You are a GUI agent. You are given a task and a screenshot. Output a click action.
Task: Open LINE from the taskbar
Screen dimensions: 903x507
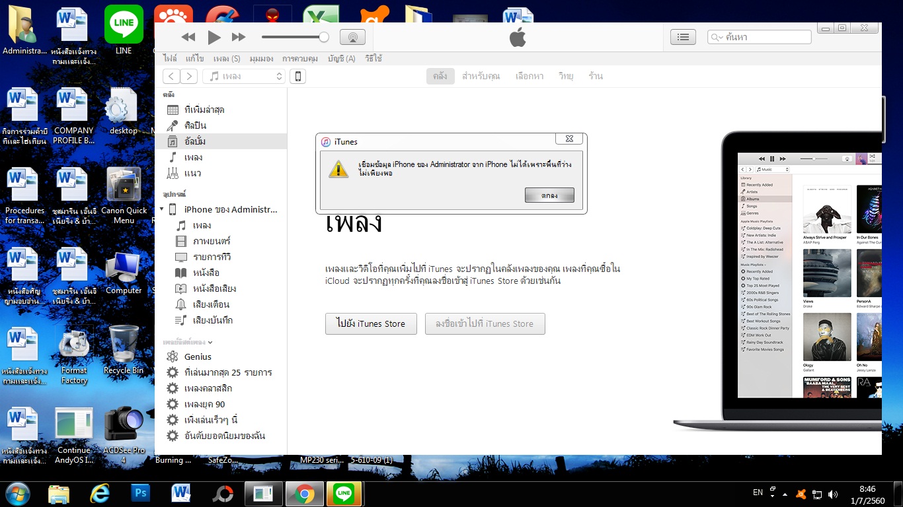(343, 493)
